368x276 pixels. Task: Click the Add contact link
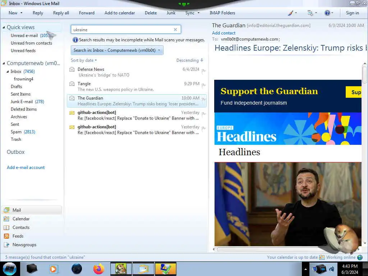pyautogui.click(x=224, y=33)
